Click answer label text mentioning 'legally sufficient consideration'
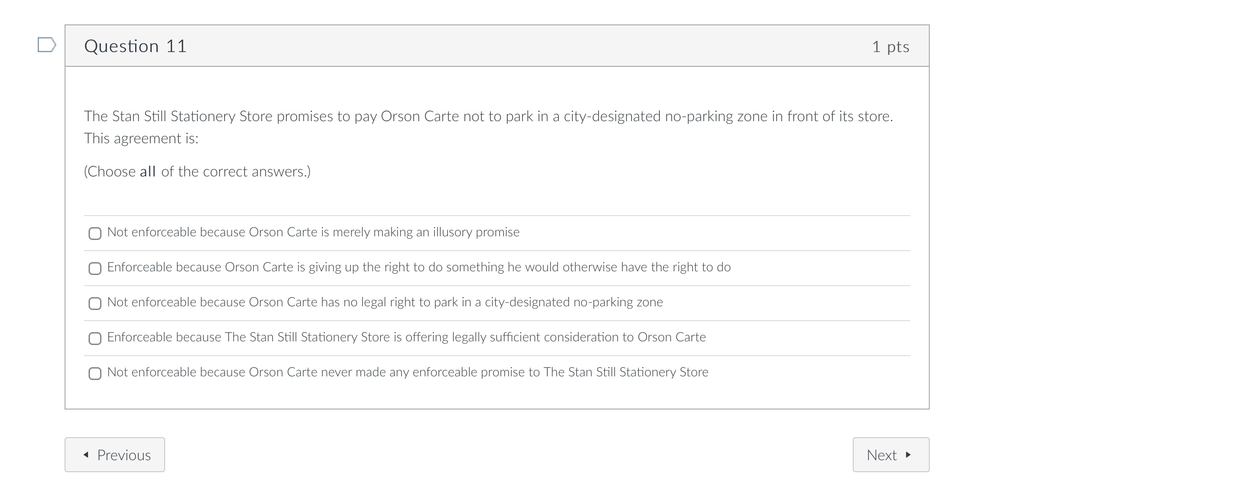The height and width of the screenshot is (486, 1260). (x=406, y=337)
